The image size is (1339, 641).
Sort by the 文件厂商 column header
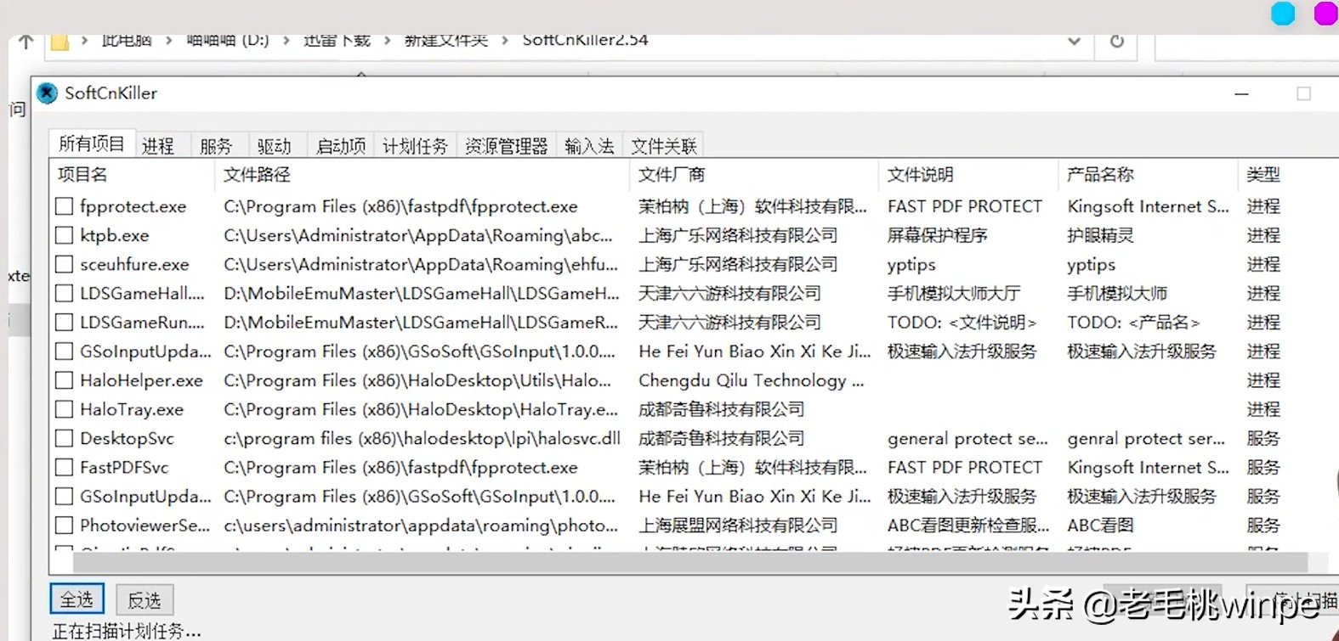[x=672, y=175]
